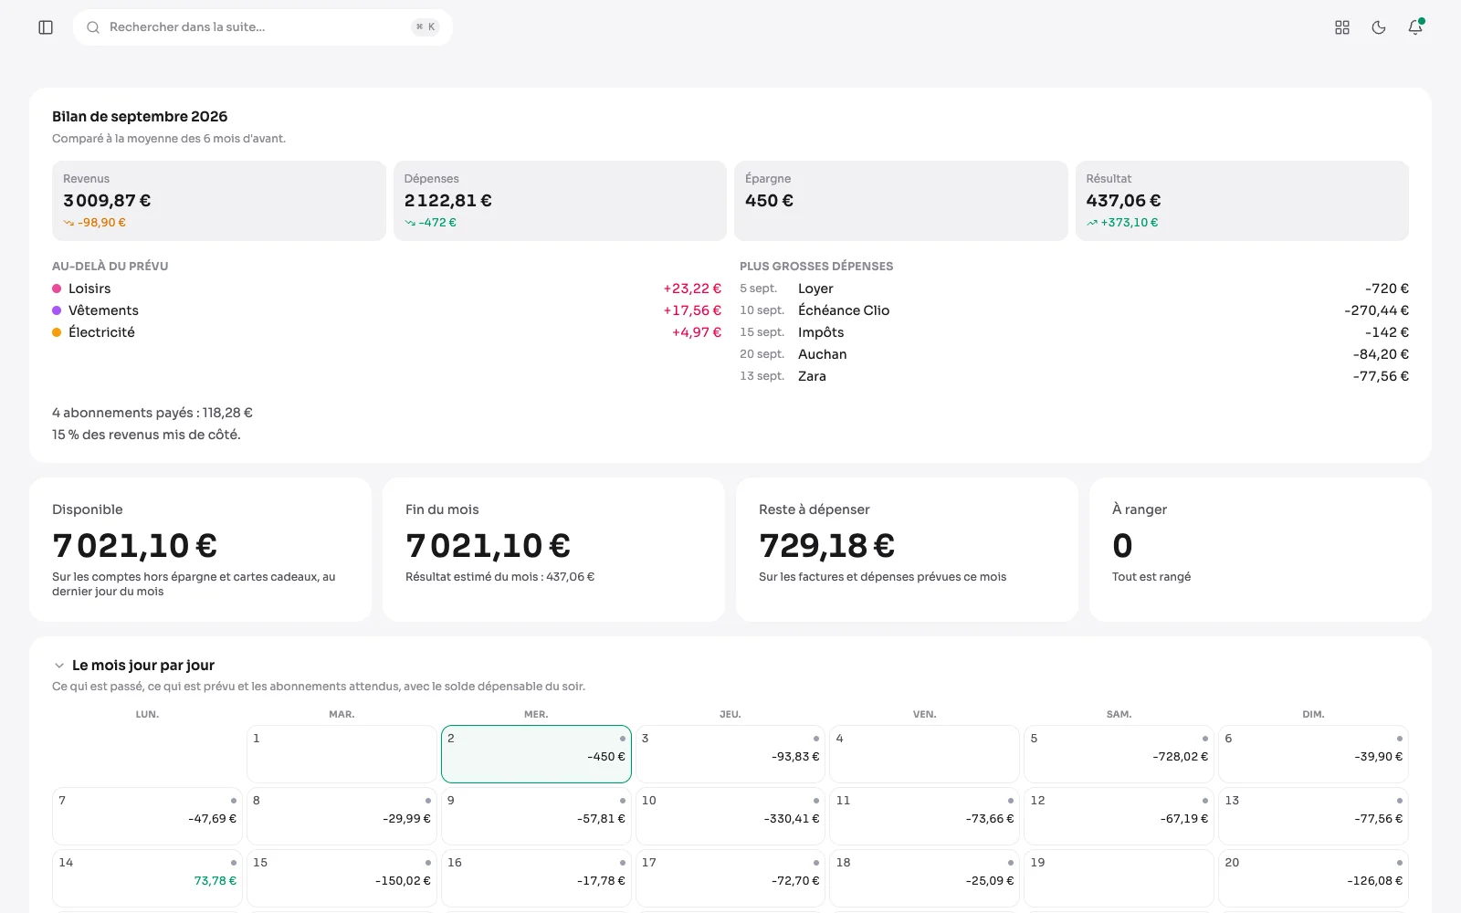Open the À ranger card
The height and width of the screenshot is (913, 1461).
click(x=1260, y=550)
